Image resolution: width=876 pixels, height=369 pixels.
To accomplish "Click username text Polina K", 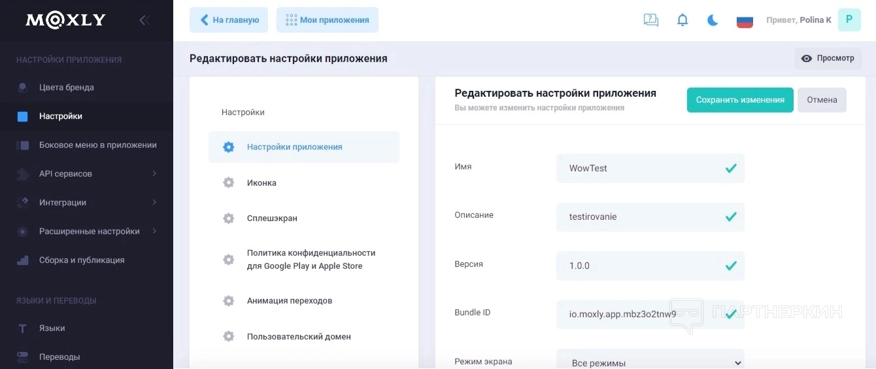I will pos(815,20).
